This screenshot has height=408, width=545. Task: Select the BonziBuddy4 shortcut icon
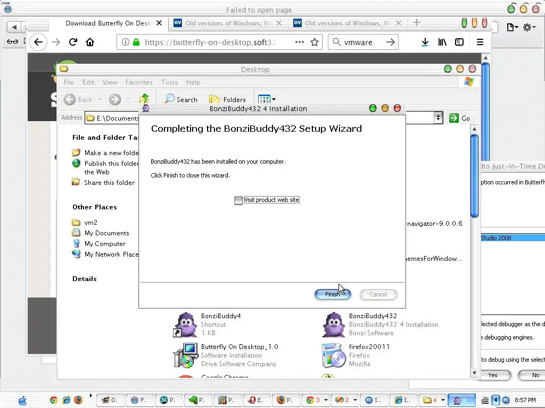[185, 325]
